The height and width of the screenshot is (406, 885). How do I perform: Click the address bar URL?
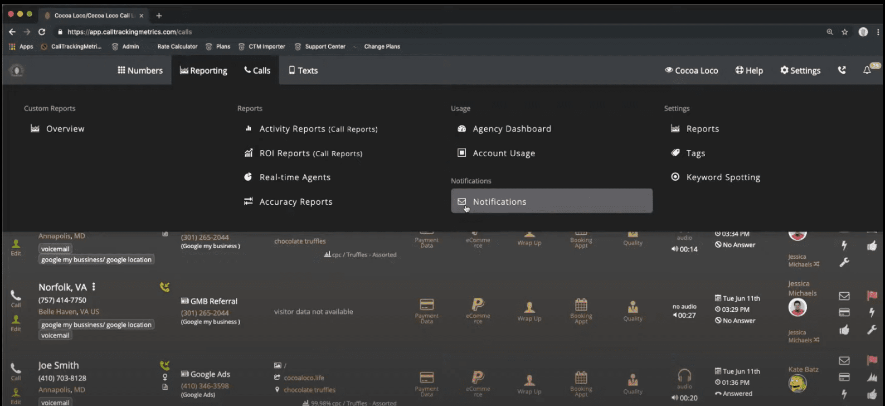(129, 32)
